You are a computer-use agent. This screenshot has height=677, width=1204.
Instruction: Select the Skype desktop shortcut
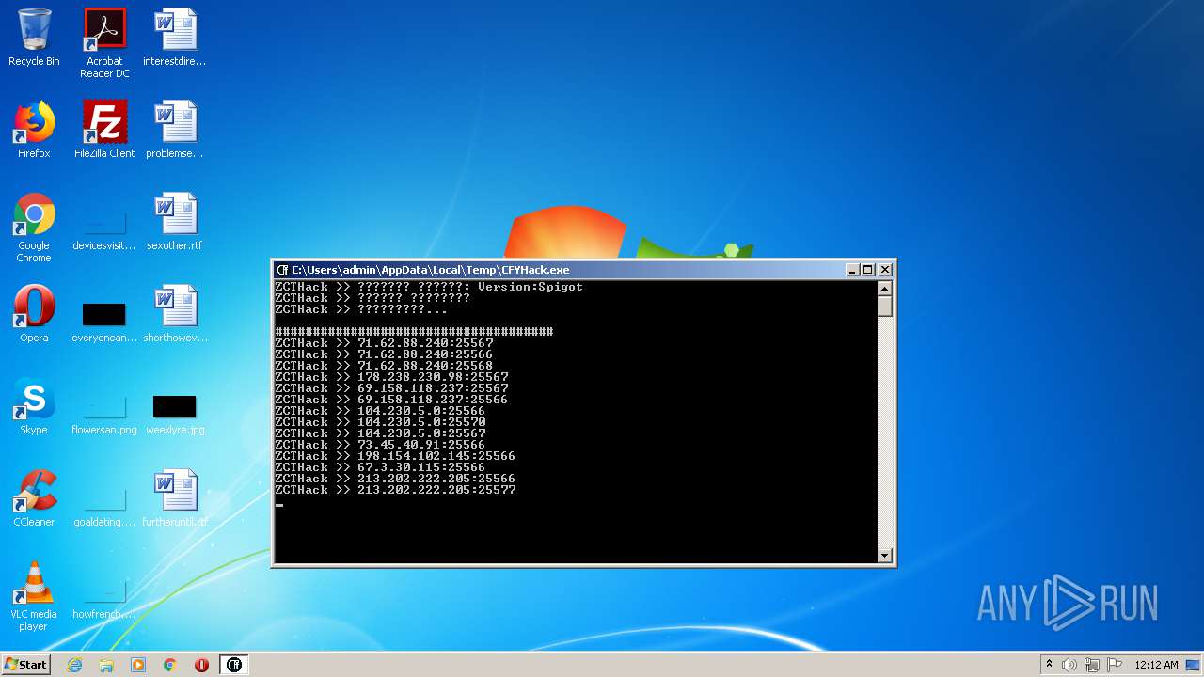(x=34, y=406)
